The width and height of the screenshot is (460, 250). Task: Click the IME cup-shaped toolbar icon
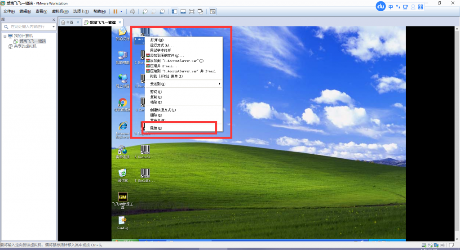(406, 7)
